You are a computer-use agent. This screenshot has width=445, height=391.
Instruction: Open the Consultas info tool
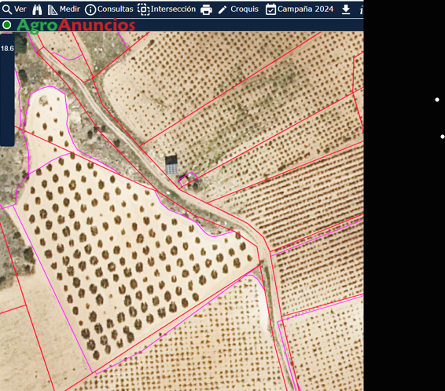109,9
